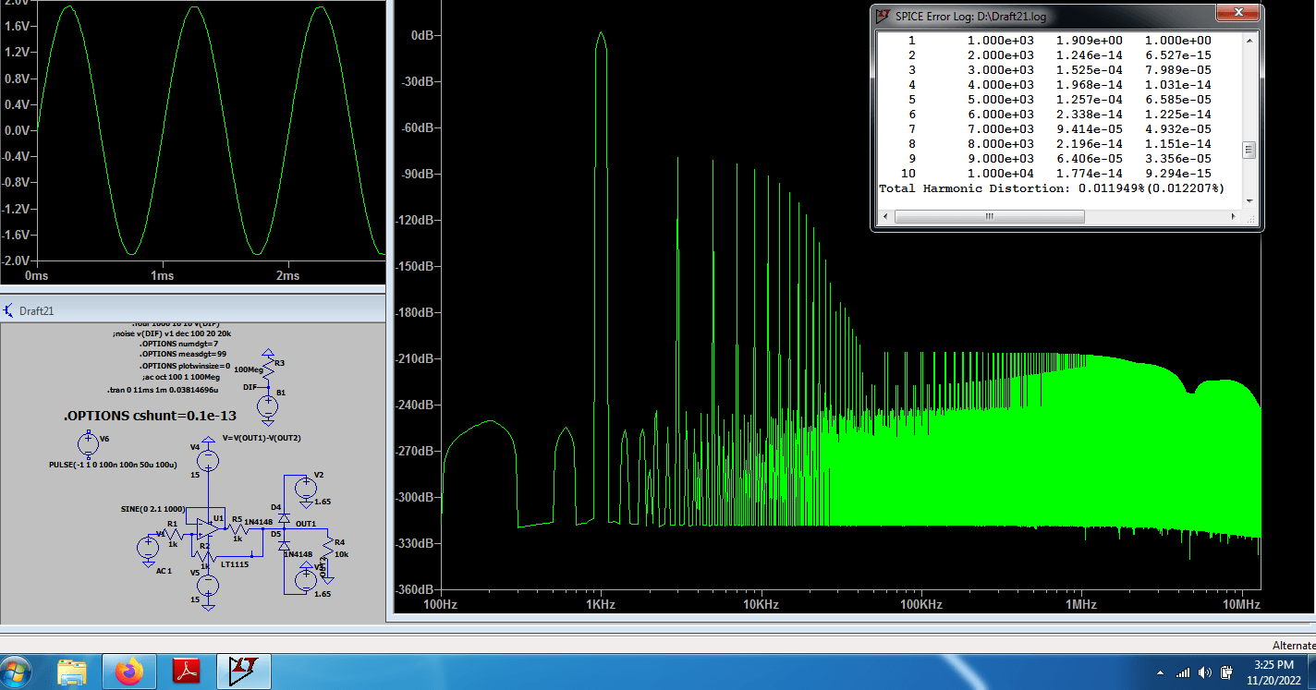1316x690 pixels.
Task: Select the U1 LT1115 op-amp symbol
Action: point(208,528)
